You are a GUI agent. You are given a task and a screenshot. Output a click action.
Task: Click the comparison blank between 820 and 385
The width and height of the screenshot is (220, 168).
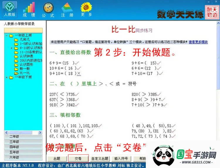click(144, 94)
